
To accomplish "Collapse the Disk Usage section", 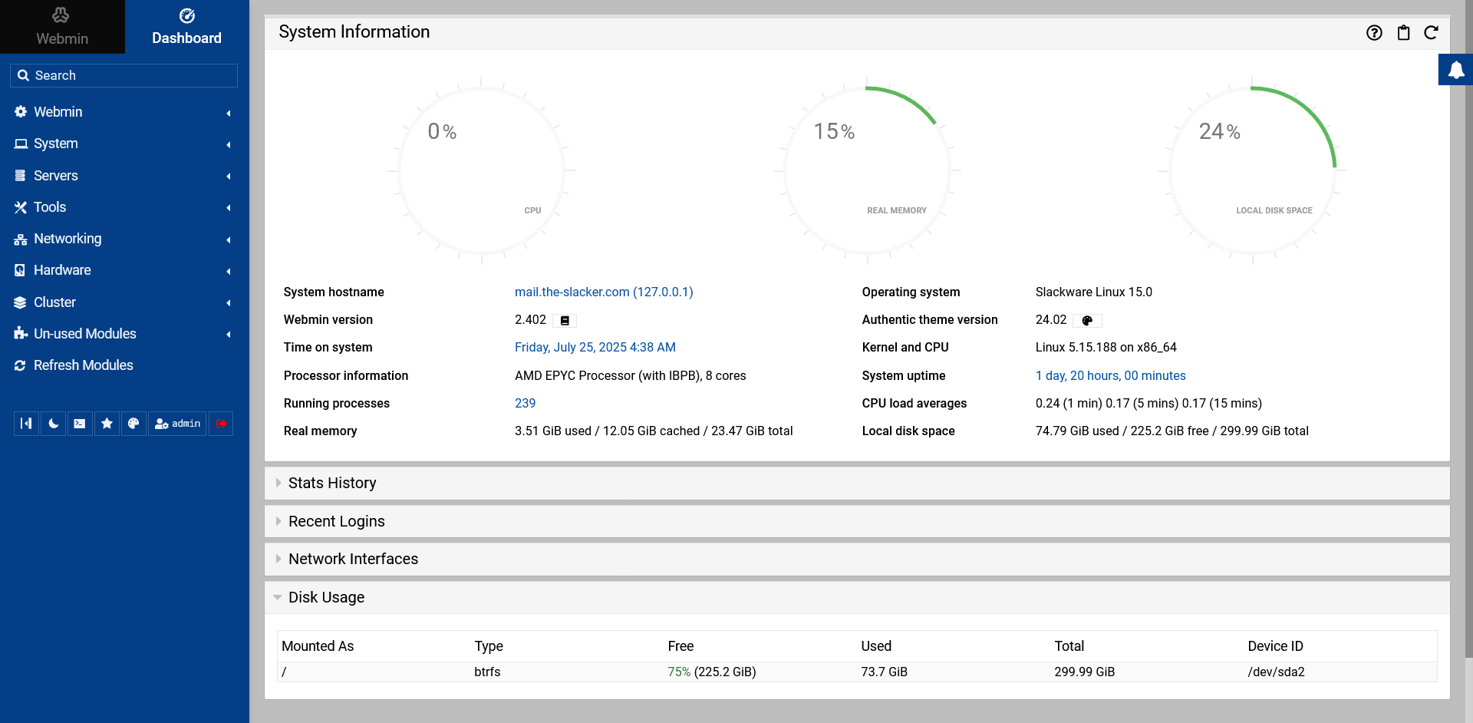I will (326, 597).
